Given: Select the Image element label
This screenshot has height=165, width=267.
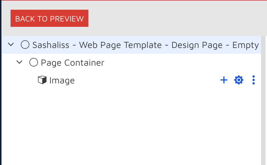Looking at the screenshot, I should click(x=62, y=81).
